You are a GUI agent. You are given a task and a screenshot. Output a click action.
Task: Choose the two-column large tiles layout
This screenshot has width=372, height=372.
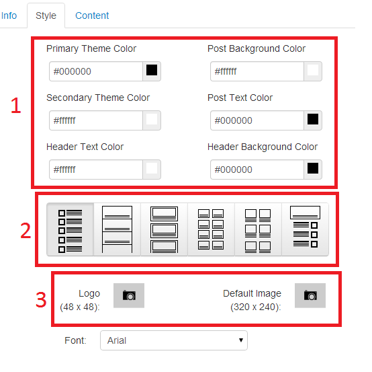258,229
